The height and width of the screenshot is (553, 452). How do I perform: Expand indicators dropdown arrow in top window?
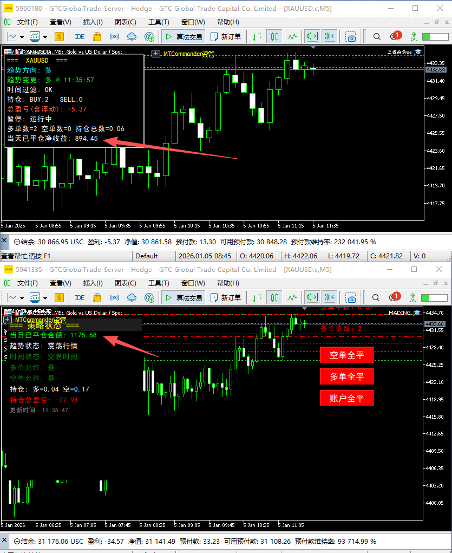click(45, 37)
